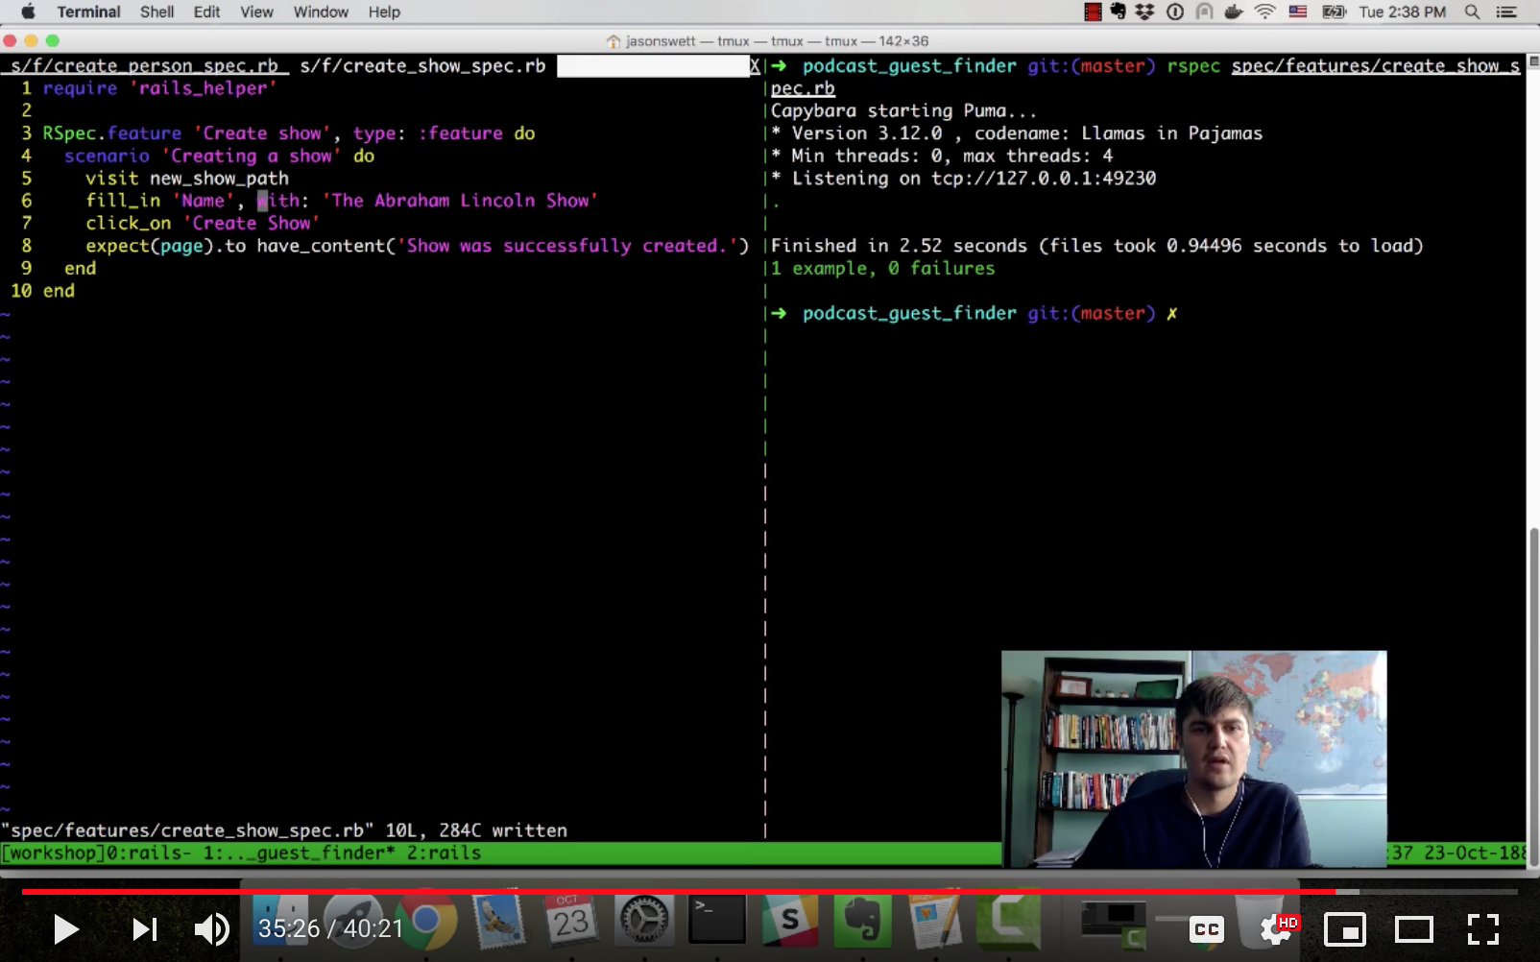Enable miniplayer mode

coord(1345,928)
